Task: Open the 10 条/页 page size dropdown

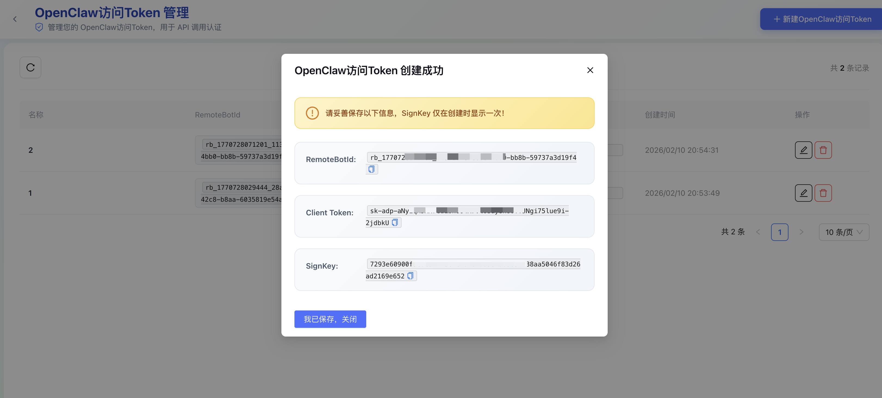Action: pyautogui.click(x=844, y=232)
